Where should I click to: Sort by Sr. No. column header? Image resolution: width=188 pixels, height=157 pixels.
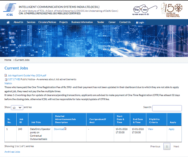(10, 119)
